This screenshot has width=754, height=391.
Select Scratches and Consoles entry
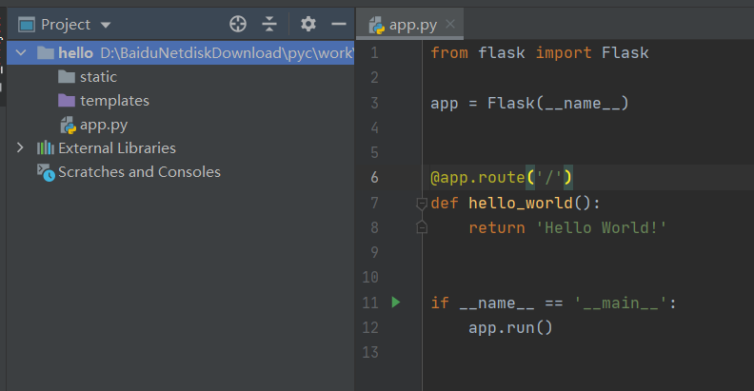coord(139,172)
